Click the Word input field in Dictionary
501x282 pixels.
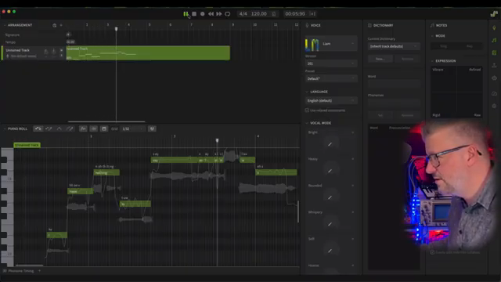point(393,84)
